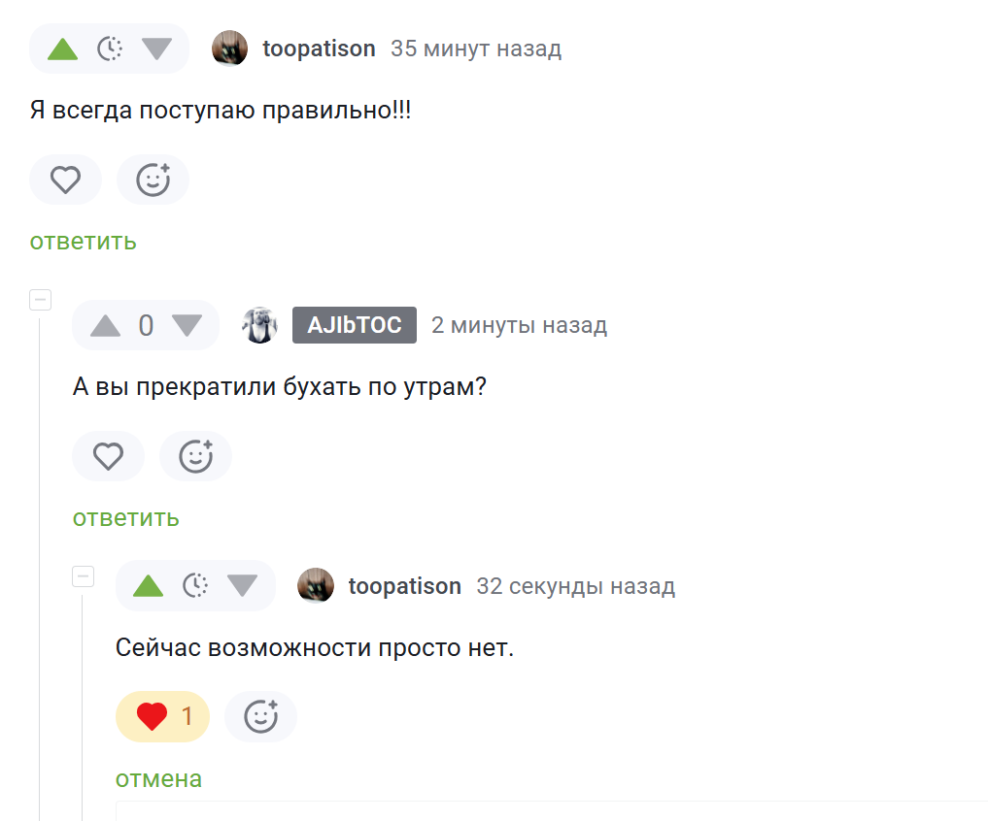Upvote AJIbTOC's comment
The width and height of the screenshot is (988, 821).
[105, 326]
